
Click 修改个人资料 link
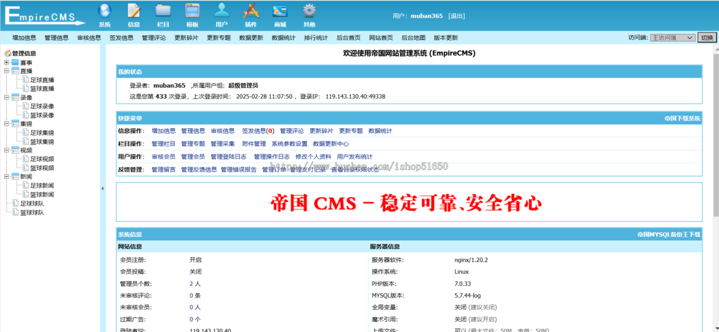coord(313,156)
